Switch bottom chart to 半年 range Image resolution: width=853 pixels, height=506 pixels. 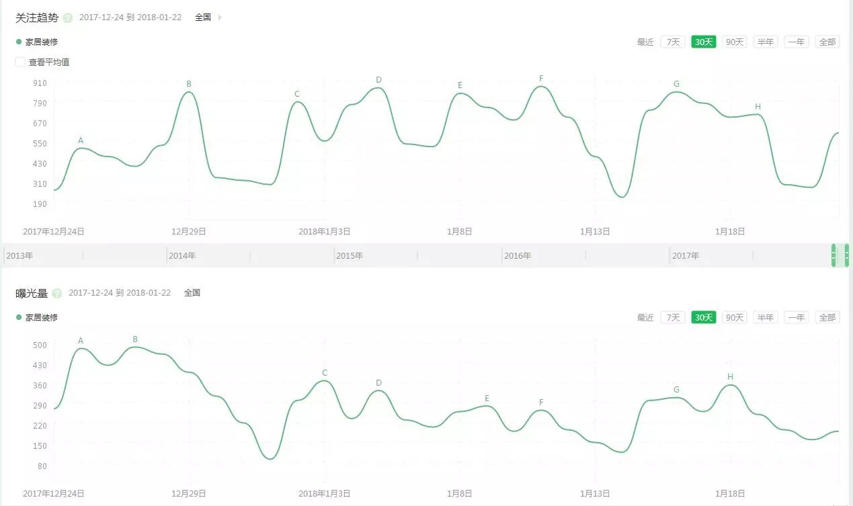pos(766,317)
